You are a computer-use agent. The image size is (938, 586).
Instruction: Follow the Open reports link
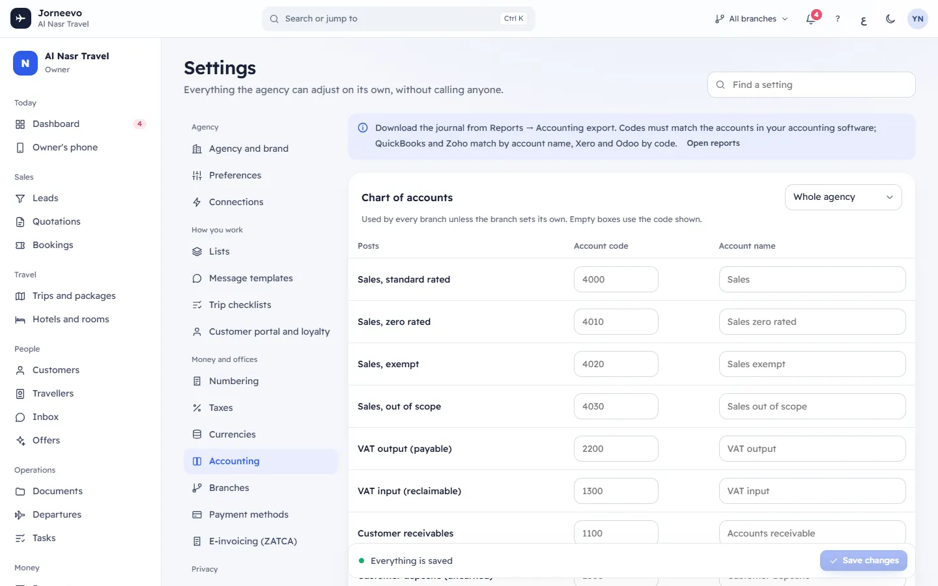coord(713,143)
